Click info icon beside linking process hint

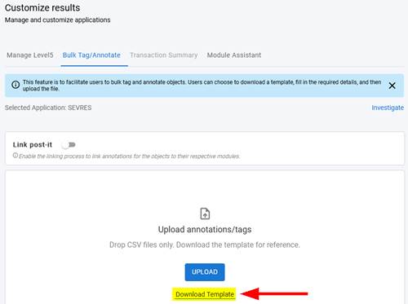(16, 156)
